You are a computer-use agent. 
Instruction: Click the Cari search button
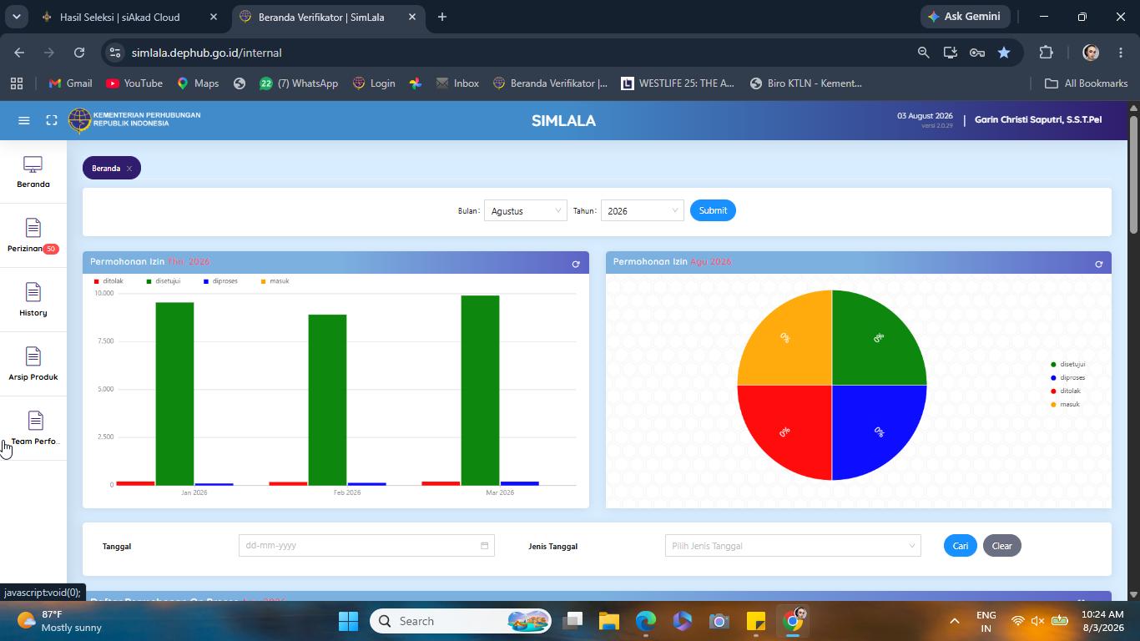click(961, 546)
